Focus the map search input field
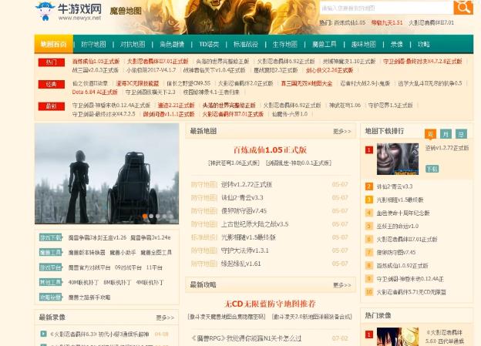Viewport: 481px width, 346px height. point(386,8)
